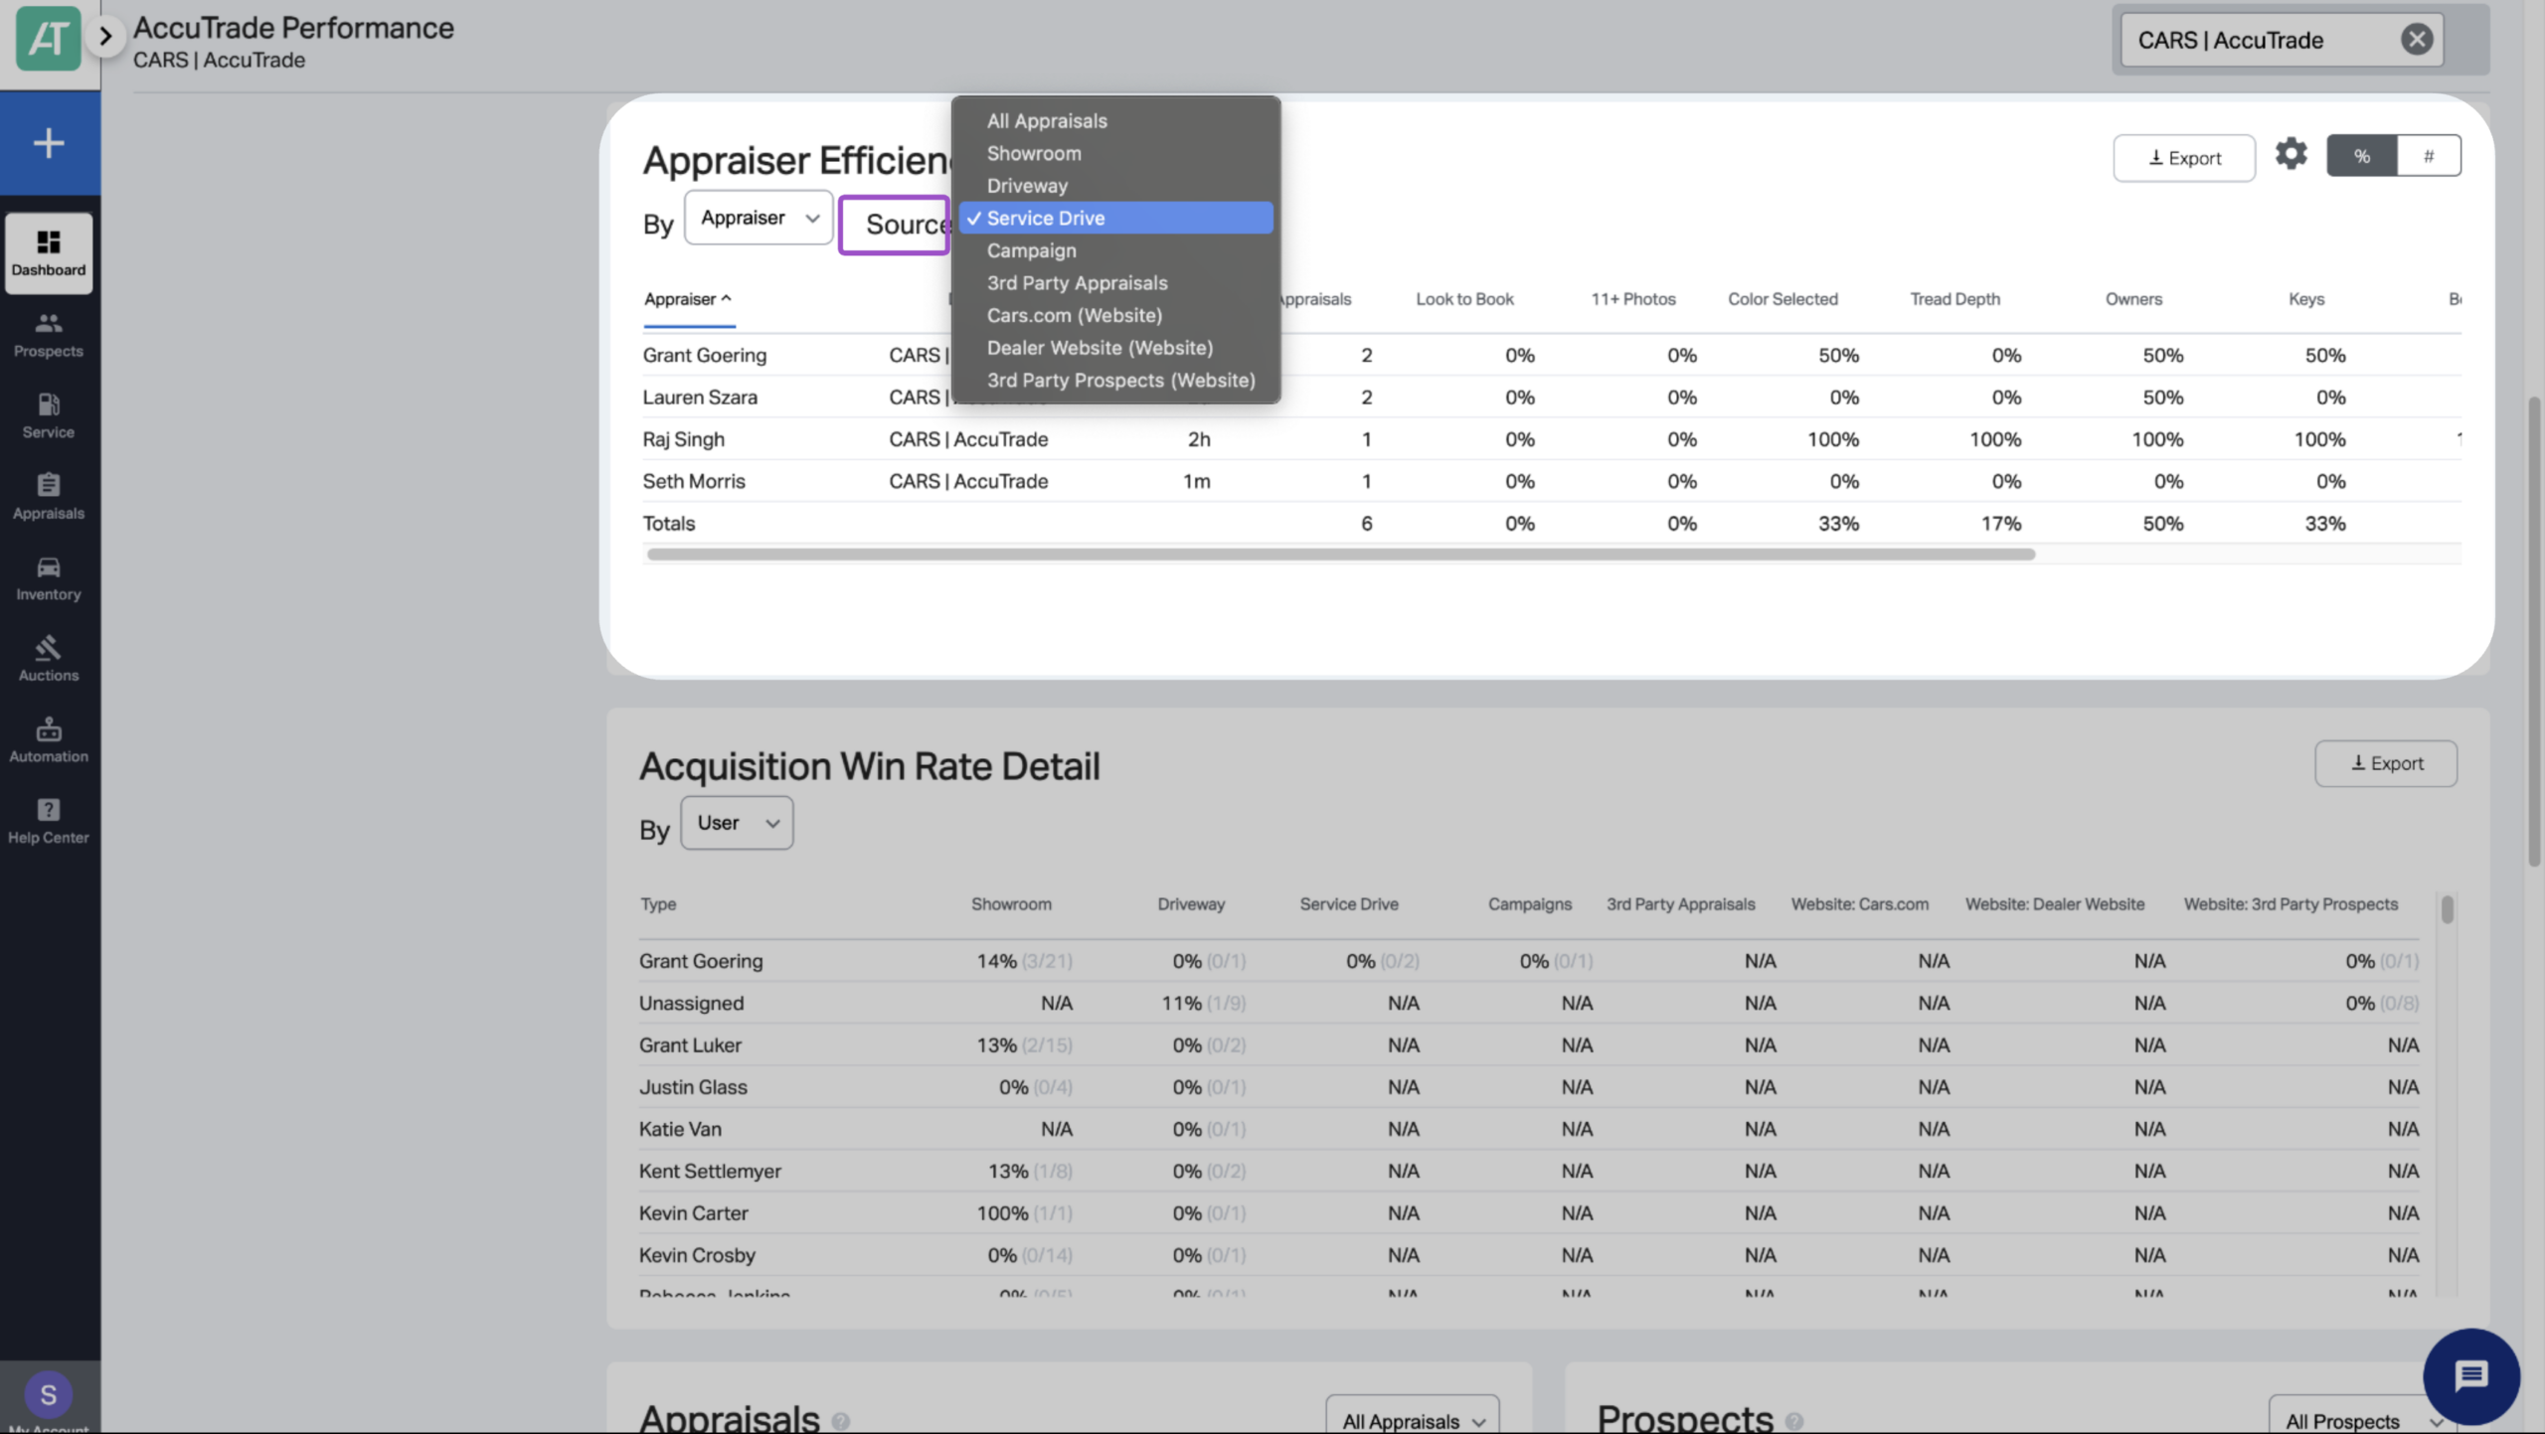This screenshot has width=2545, height=1434.
Task: Sort by Owners column
Action: point(2133,299)
